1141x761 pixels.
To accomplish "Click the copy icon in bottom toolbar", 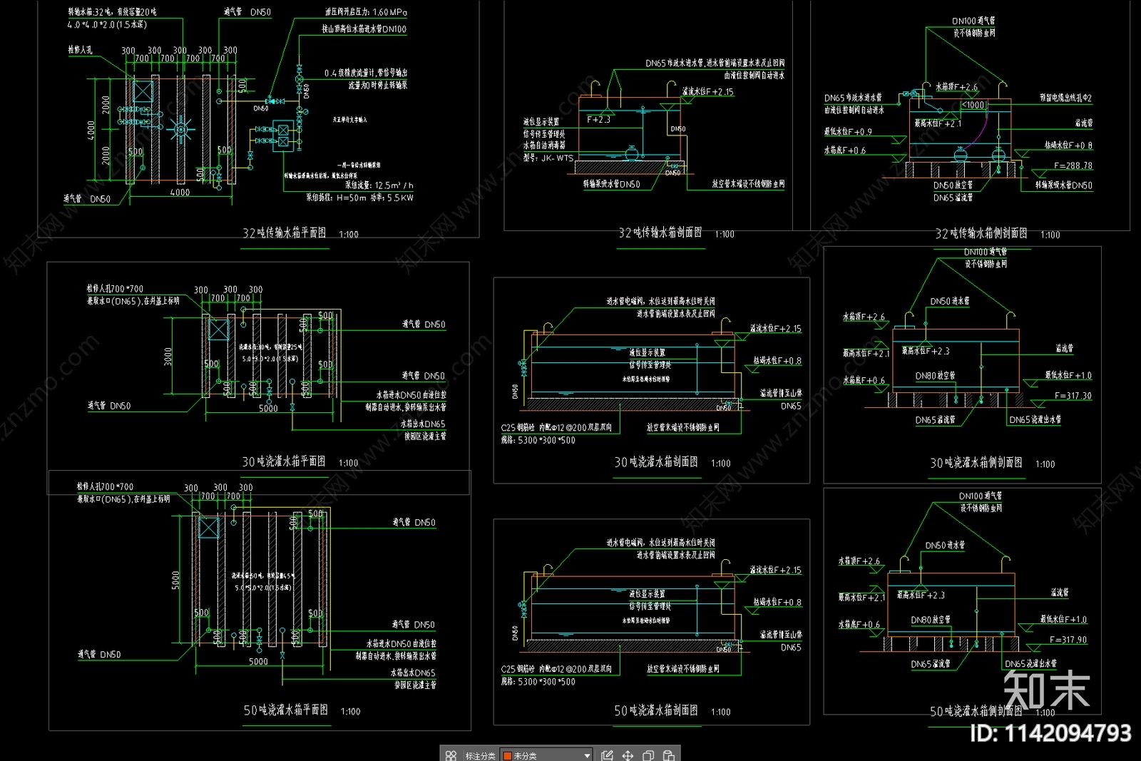I will pyautogui.click(x=648, y=755).
